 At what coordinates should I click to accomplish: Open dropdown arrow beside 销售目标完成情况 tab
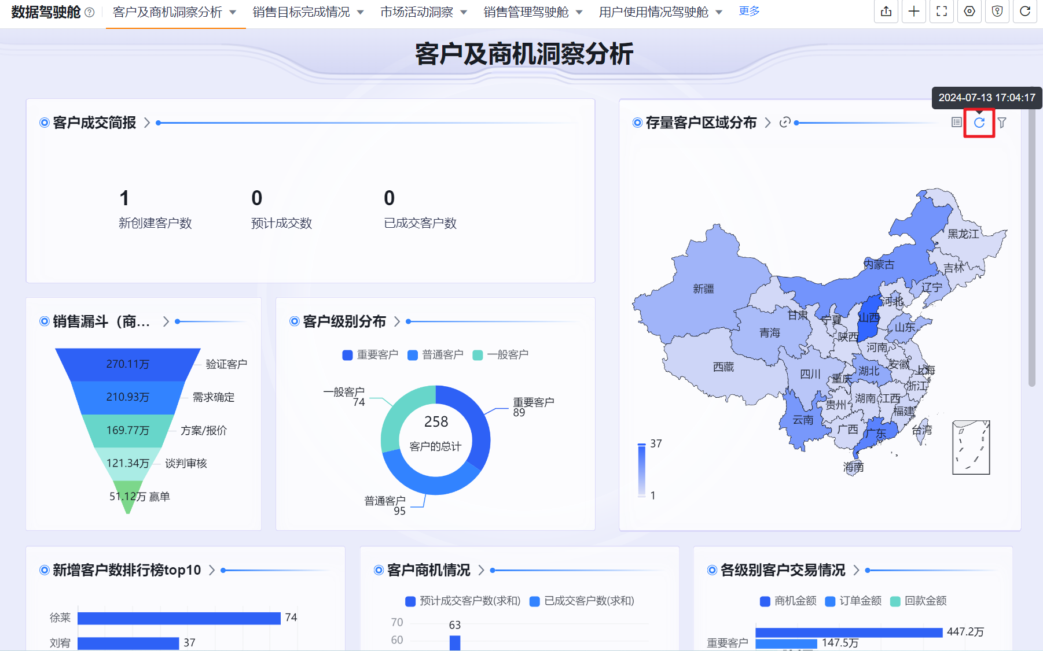click(x=360, y=12)
